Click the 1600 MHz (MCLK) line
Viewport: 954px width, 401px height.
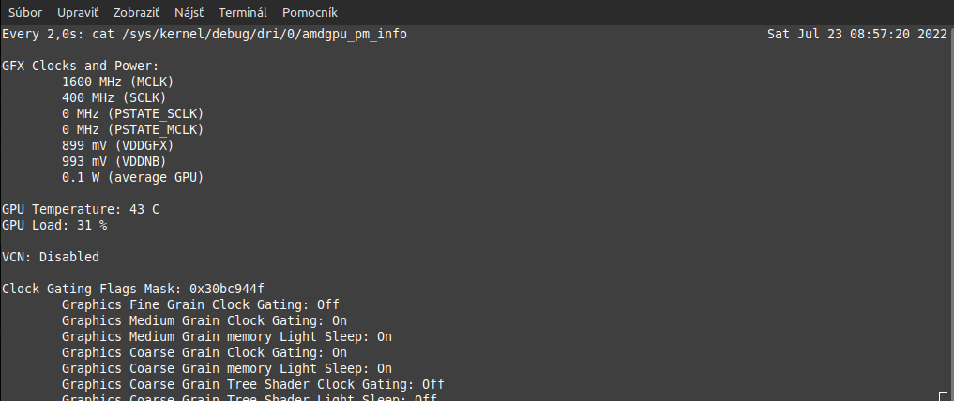point(117,82)
